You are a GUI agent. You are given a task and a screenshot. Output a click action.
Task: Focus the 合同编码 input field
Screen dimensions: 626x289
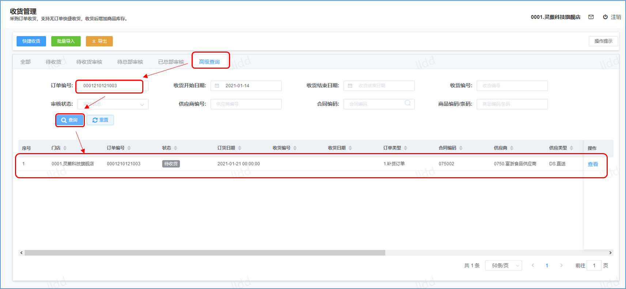coord(379,104)
